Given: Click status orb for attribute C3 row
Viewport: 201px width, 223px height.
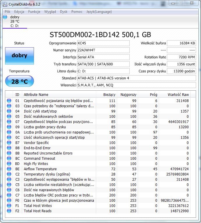Looking at the screenshot, I should click(x=9, y=179).
